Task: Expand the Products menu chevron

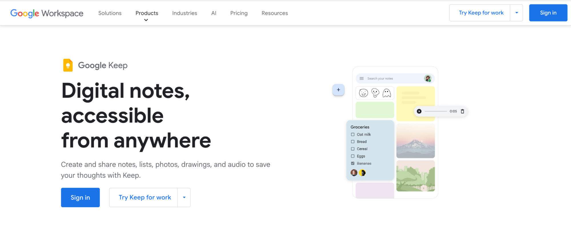Action: 146,20
